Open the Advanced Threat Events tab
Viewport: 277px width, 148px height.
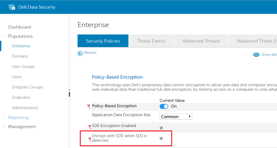253,41
